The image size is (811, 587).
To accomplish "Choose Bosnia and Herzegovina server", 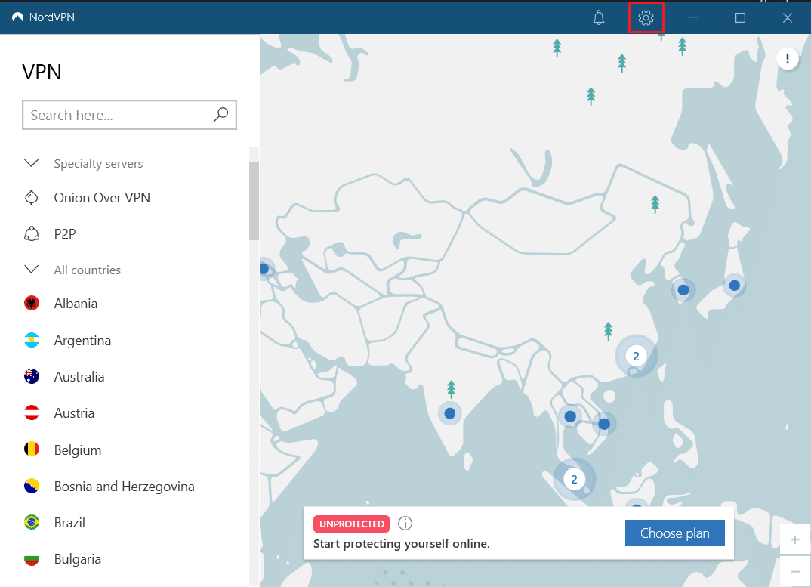I will (124, 487).
